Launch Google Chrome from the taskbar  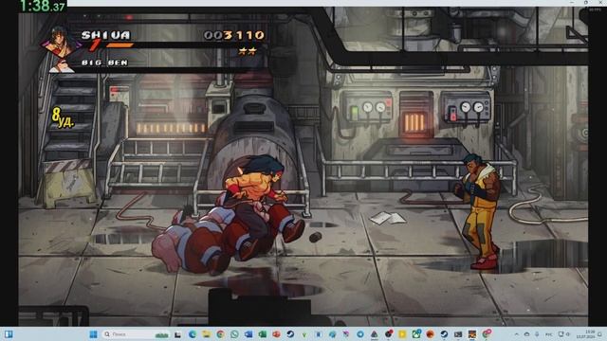click(x=220, y=334)
